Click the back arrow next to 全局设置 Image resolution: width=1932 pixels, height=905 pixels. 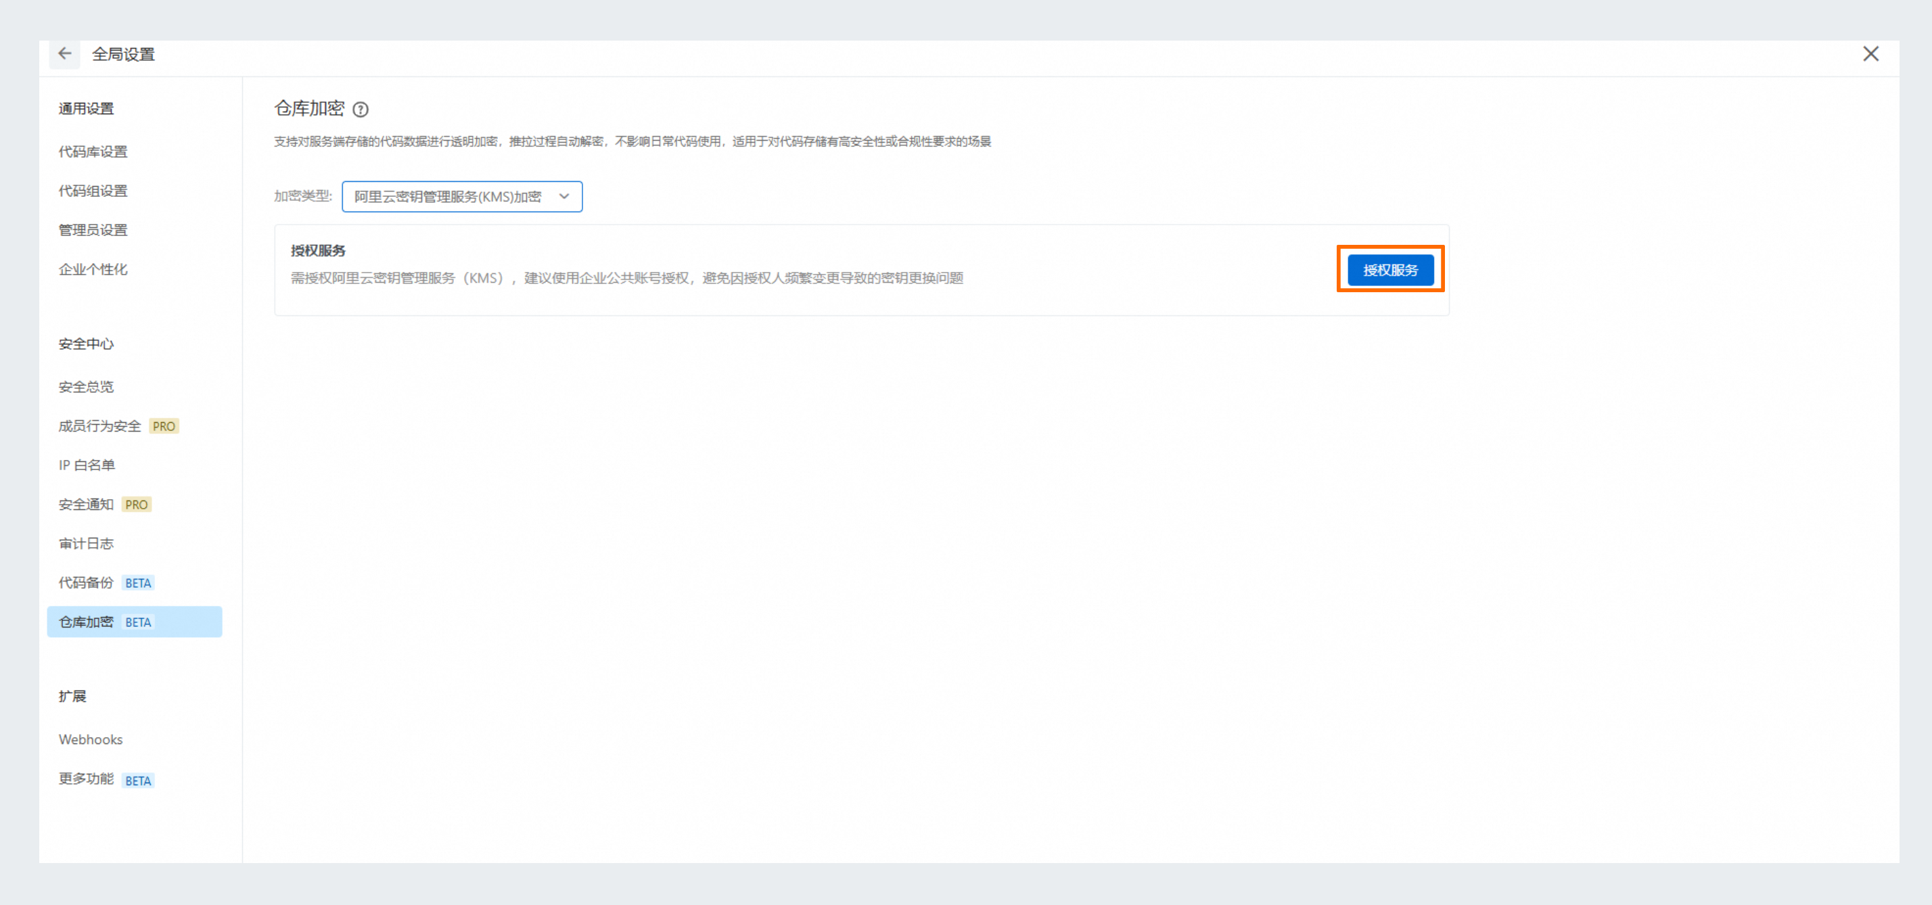[64, 54]
